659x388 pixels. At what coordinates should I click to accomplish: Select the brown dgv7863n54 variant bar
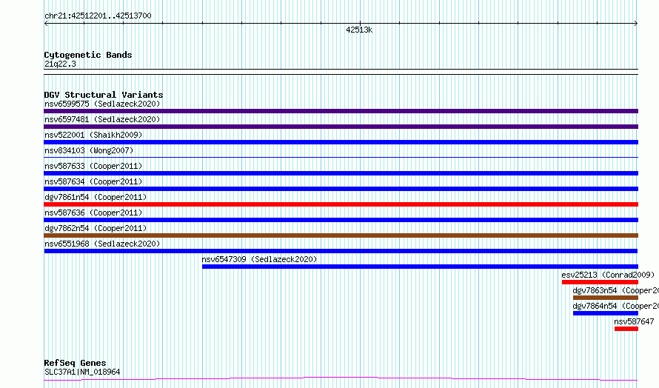tap(606, 298)
